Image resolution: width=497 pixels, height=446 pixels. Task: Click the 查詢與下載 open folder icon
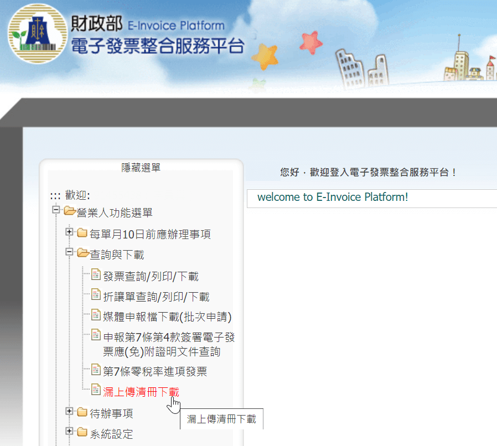(83, 253)
